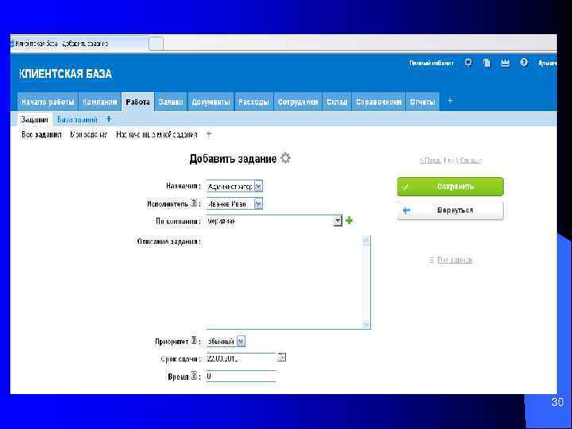Switch to База знаний subtab

[77, 119]
